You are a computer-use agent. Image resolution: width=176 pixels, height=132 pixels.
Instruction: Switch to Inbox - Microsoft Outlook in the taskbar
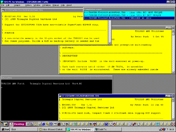[52, 129]
